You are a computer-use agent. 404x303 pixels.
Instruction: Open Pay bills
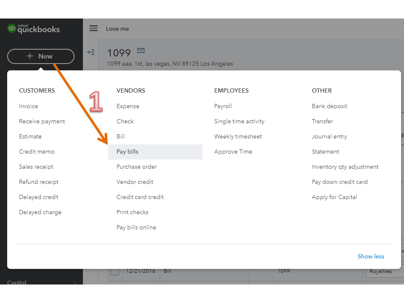pos(155,152)
